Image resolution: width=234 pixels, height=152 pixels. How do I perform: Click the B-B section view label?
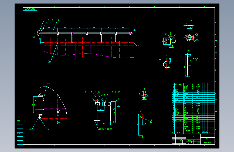point(104,95)
